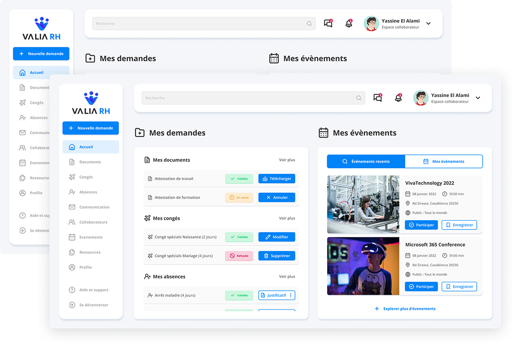Click Nouvelle demande button in front window
The image size is (516, 346).
click(91, 128)
